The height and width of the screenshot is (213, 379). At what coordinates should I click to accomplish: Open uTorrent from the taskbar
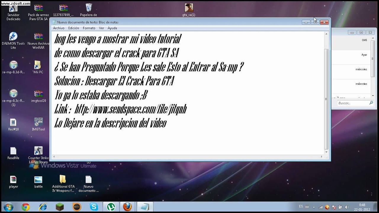click(111, 207)
